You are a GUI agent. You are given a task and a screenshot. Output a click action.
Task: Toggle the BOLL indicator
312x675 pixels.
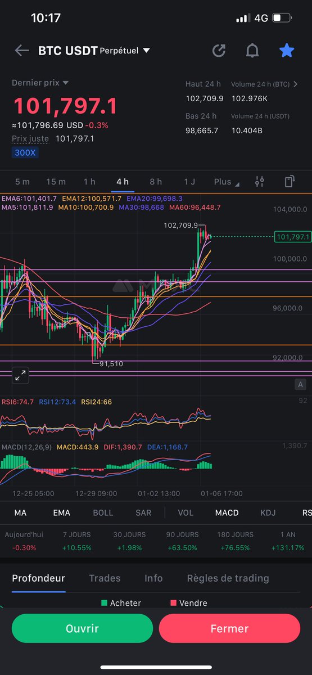103,512
